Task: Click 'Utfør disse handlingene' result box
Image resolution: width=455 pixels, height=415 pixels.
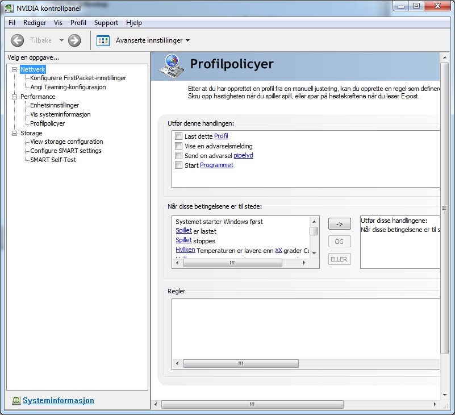Action: [x=400, y=242]
